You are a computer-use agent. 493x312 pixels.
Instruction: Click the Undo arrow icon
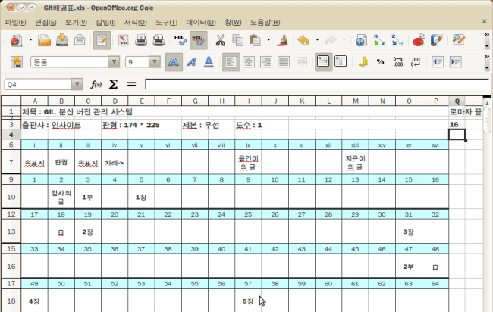(x=303, y=39)
